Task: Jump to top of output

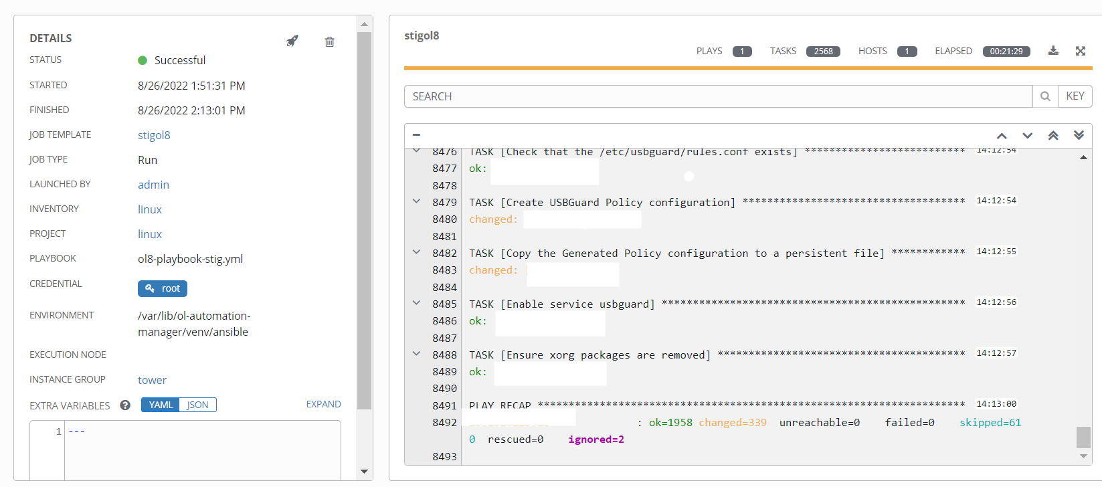Action: pos(1053,135)
